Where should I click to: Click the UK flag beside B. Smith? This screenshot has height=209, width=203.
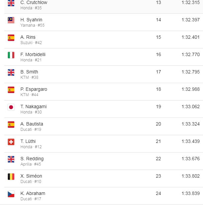point(11,72)
